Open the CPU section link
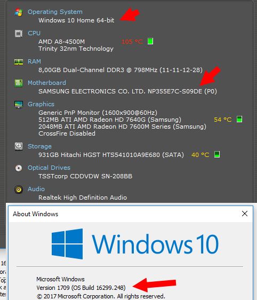This screenshot has width=257, height=300. (x=34, y=33)
